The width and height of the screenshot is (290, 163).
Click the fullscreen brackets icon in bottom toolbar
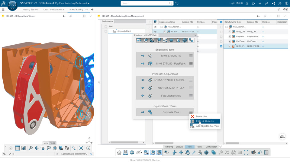pos(246,152)
